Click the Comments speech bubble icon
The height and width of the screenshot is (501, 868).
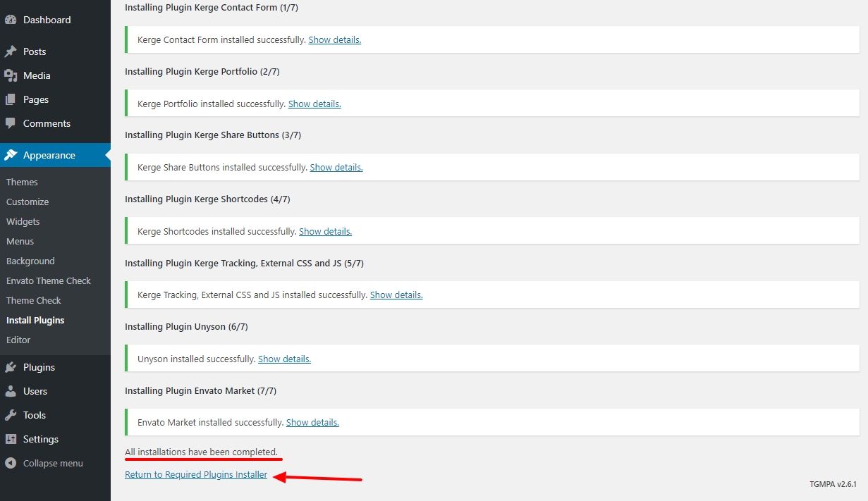[x=11, y=123]
